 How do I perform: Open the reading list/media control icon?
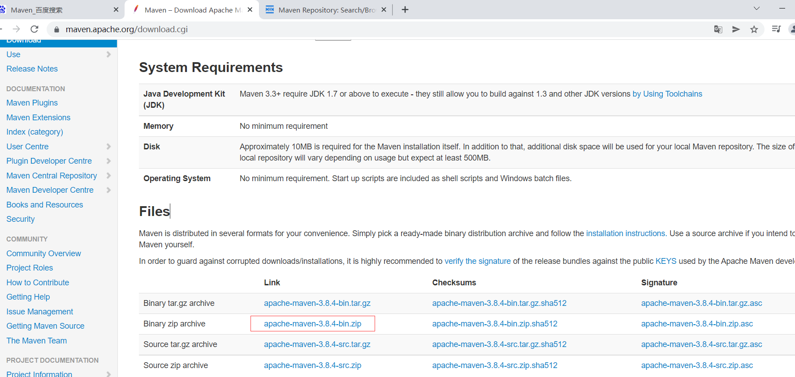776,29
